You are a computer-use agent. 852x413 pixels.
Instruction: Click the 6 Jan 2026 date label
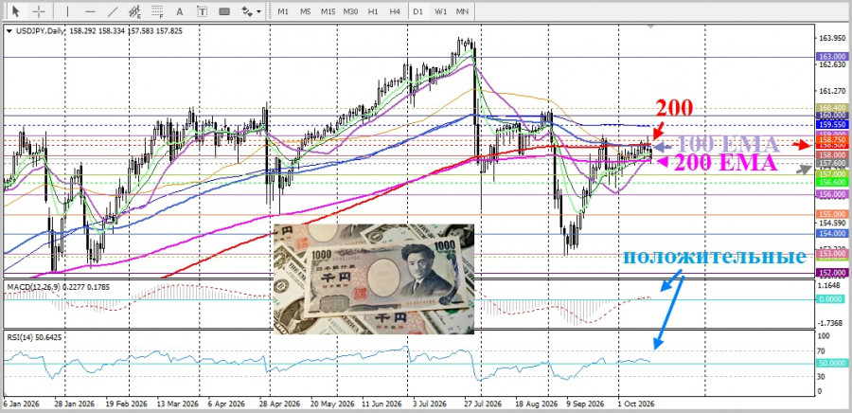[x=22, y=404]
